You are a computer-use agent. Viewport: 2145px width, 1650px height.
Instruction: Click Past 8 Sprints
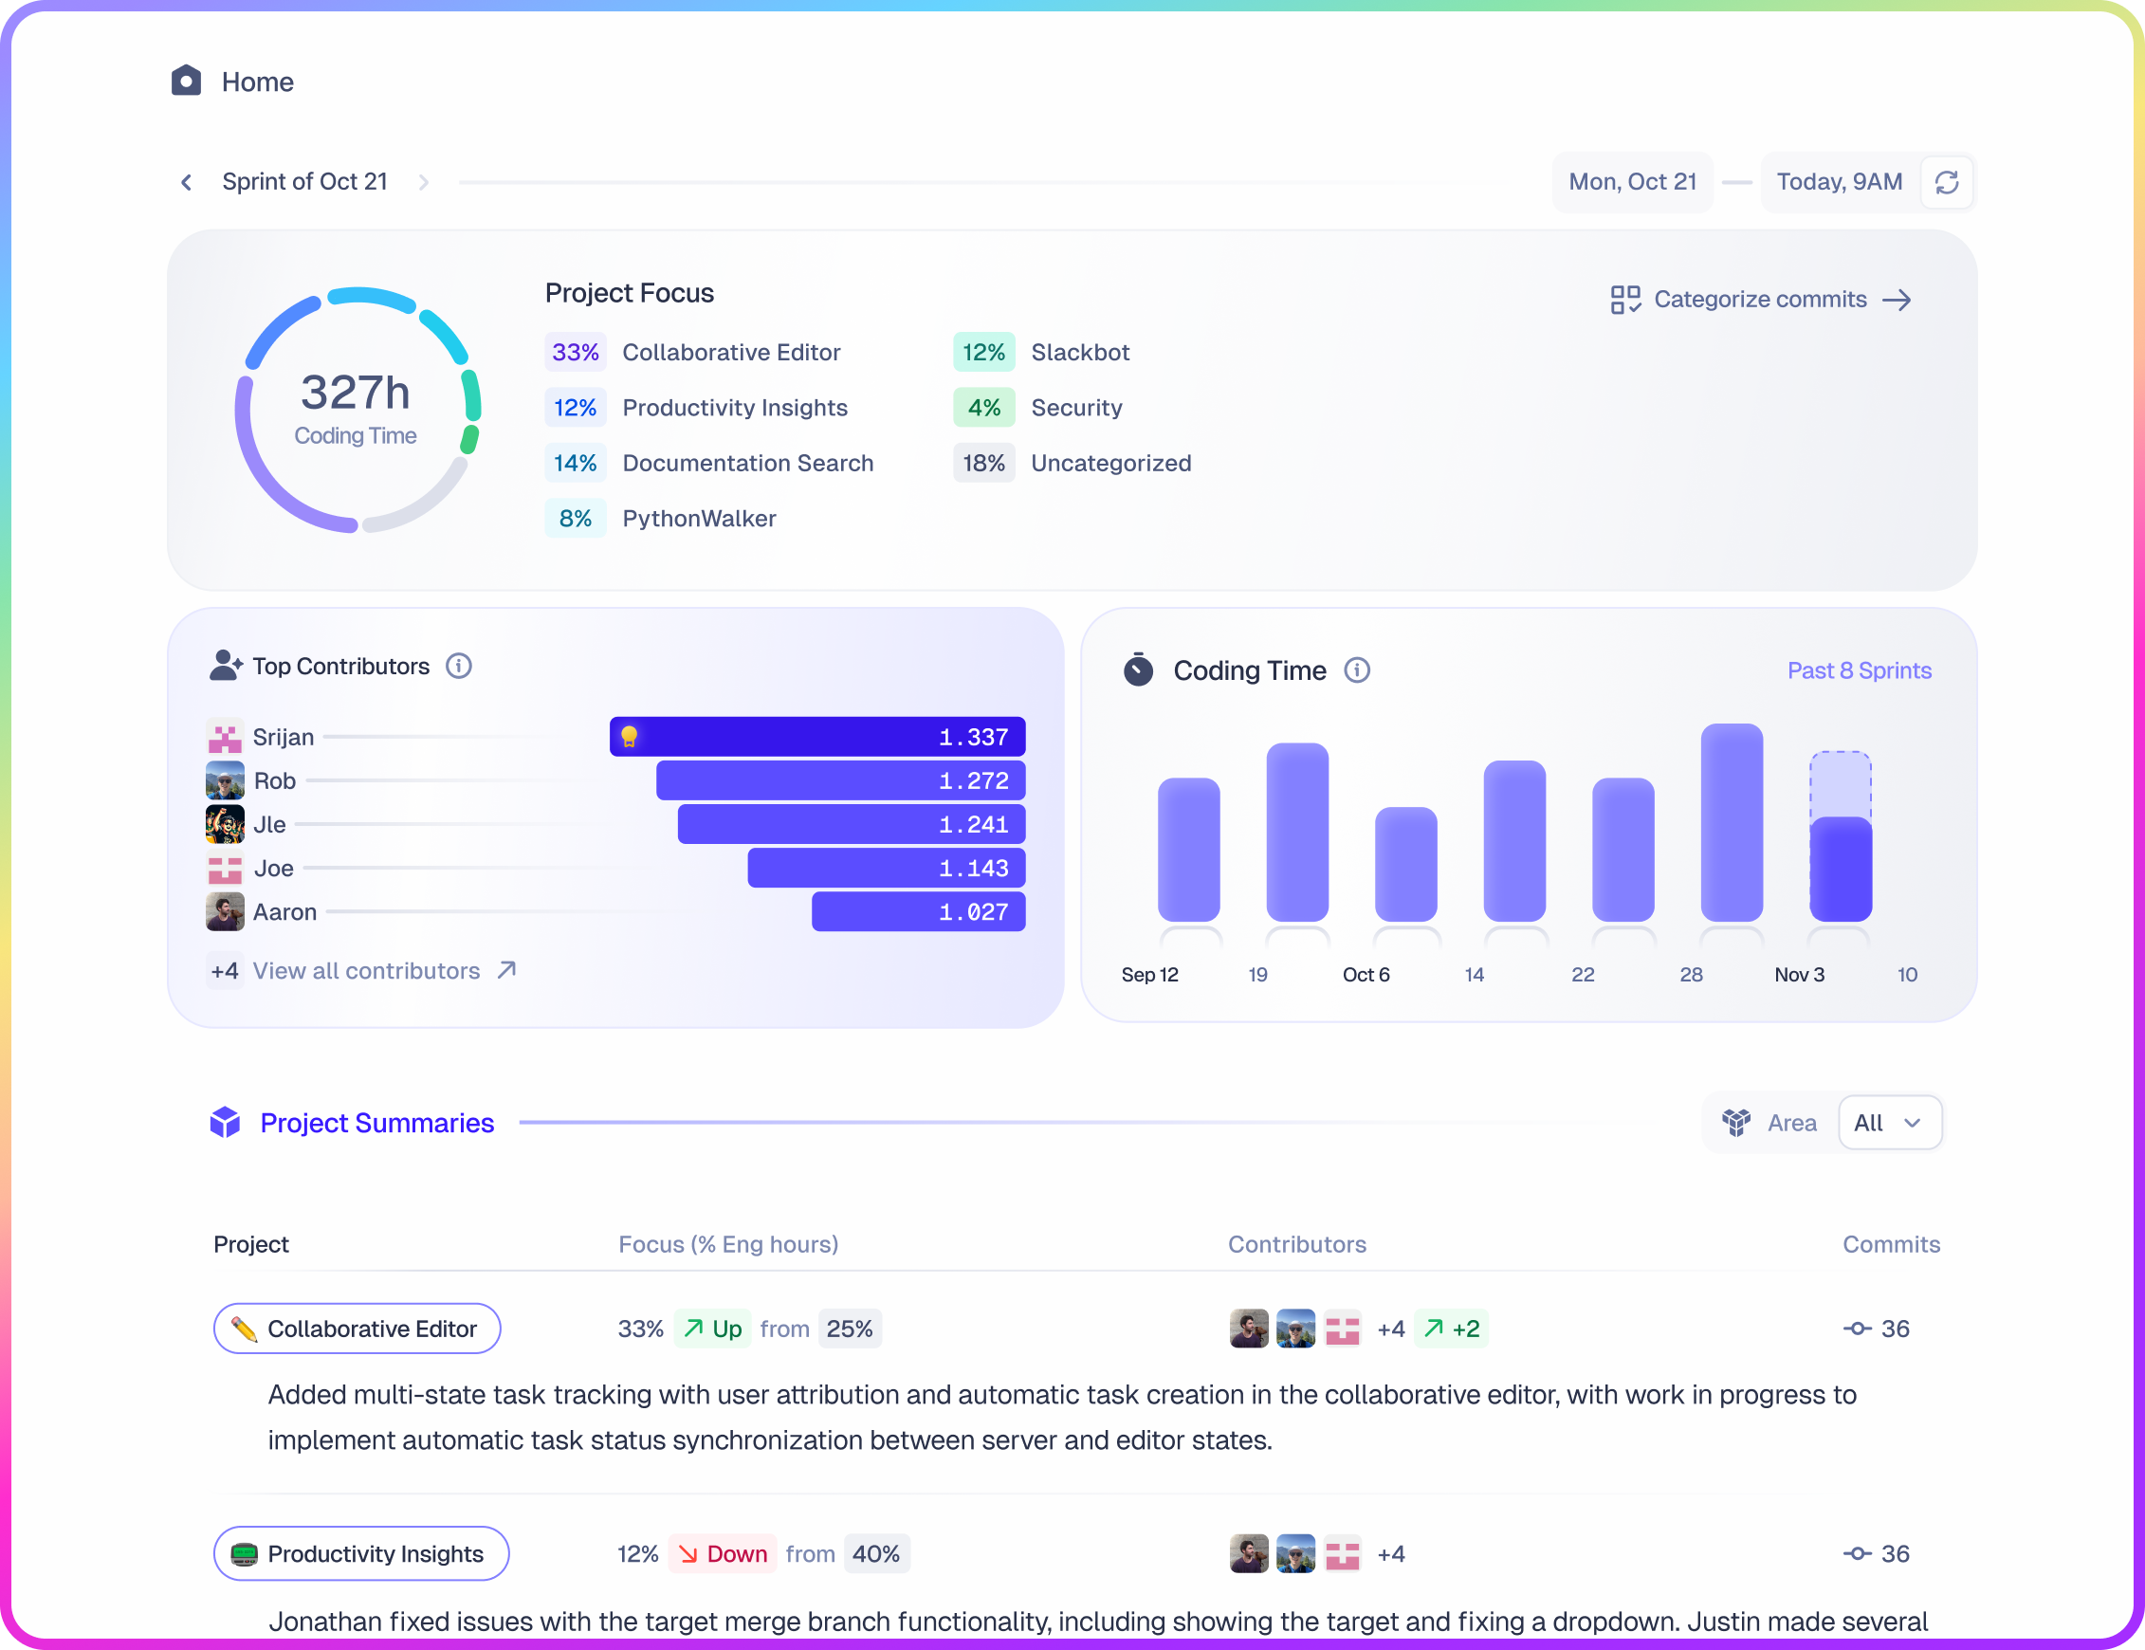coord(1860,669)
